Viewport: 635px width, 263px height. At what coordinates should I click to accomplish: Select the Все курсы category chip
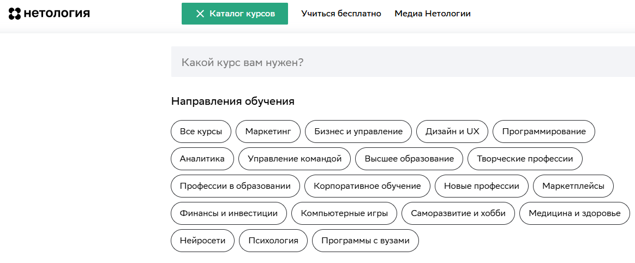(201, 131)
